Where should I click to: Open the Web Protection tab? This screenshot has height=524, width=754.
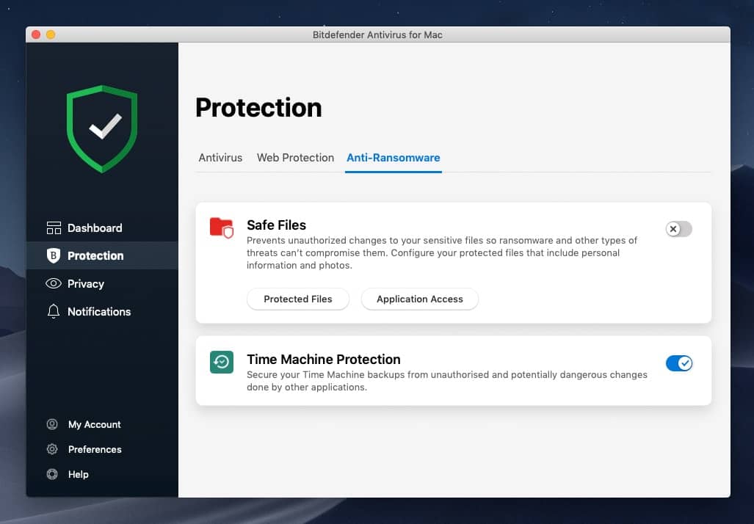click(x=295, y=157)
